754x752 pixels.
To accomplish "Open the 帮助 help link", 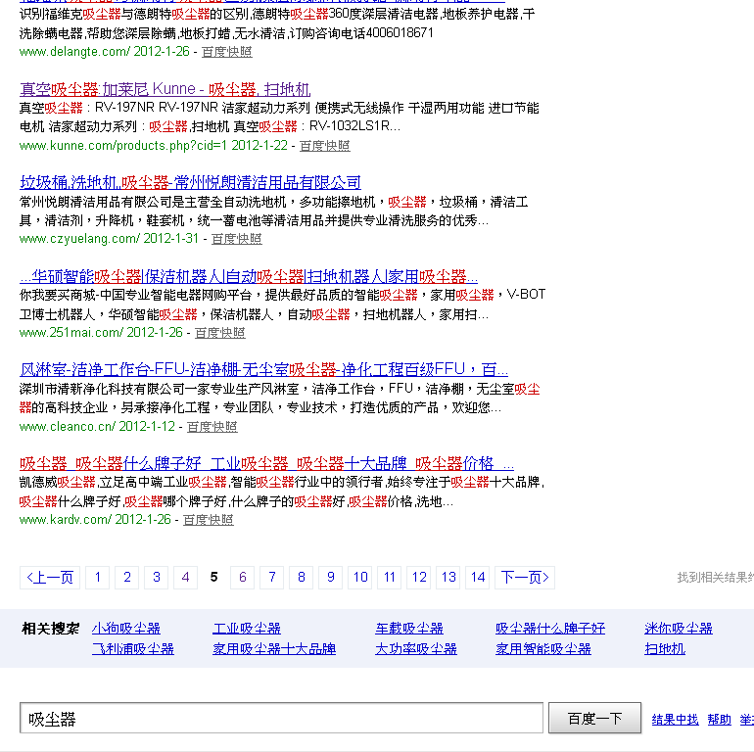I will coord(720,720).
